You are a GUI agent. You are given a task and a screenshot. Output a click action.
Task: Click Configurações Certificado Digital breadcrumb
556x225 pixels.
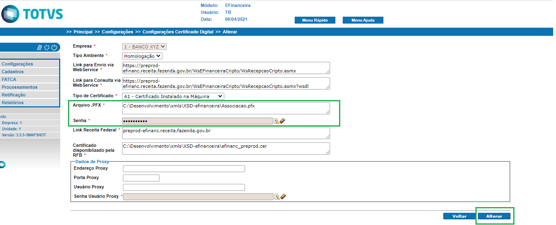(x=178, y=32)
